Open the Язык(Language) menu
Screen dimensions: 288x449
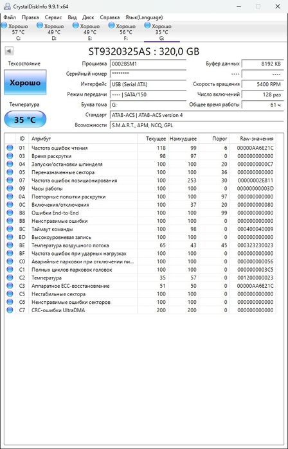pos(144,17)
